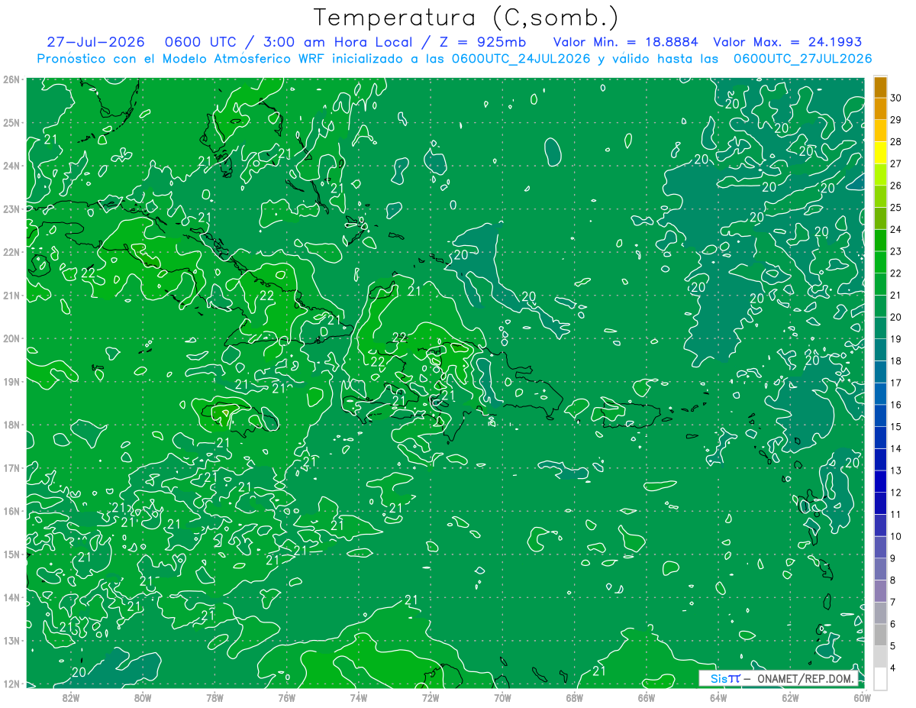The image size is (916, 708).
Task: Click the "74W" longitude axis label
Action: tap(358, 697)
